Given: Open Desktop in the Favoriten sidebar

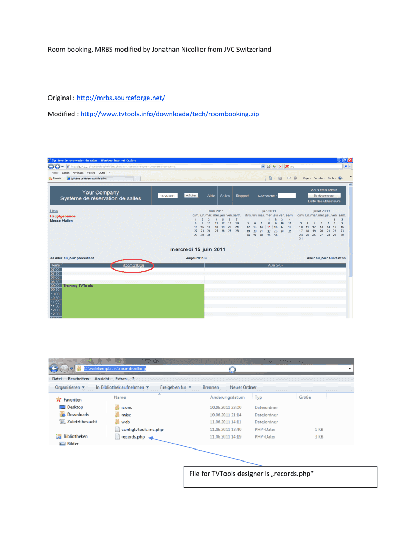Looking at the screenshot, I should click(75, 407).
